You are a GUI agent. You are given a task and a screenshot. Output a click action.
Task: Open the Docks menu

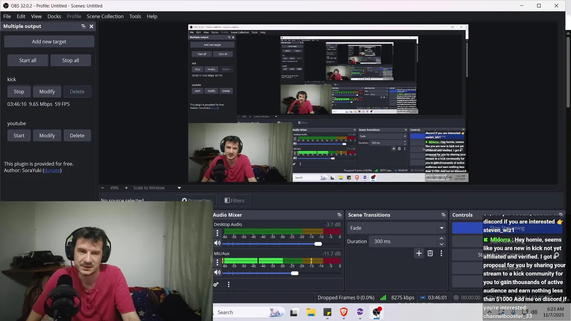54,16
